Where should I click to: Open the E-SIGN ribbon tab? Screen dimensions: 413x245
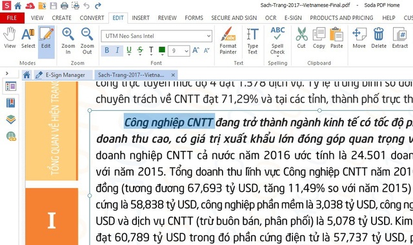click(x=293, y=18)
